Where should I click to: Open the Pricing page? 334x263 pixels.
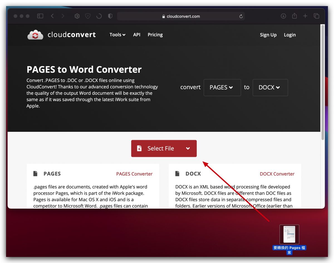[155, 35]
